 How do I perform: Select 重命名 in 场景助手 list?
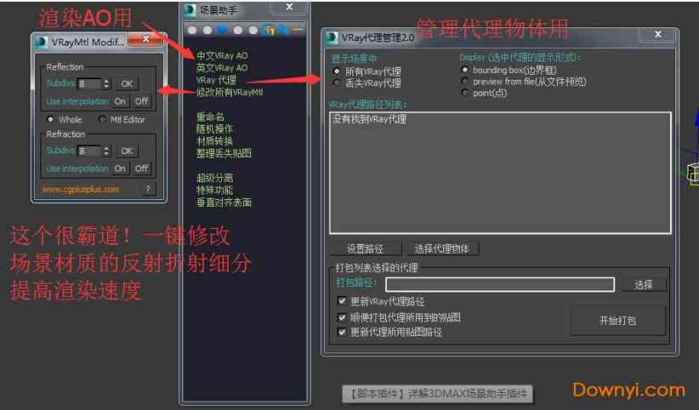pyautogui.click(x=210, y=117)
